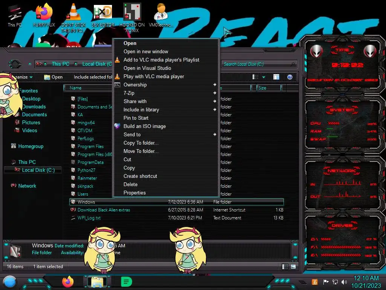
Task: Expand the view options dropdown arrow
Action: click(263, 77)
